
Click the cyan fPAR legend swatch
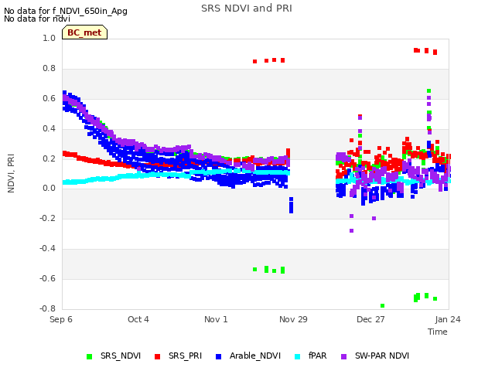click(x=297, y=356)
